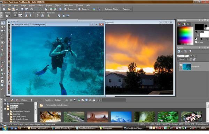Screen dimensions: 209x134
Task: Open the autumn leaves sample thumbnail
Action: [51, 117]
